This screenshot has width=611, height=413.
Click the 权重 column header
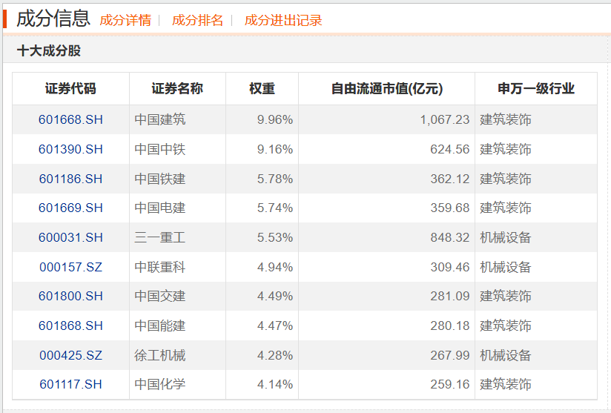tap(262, 89)
